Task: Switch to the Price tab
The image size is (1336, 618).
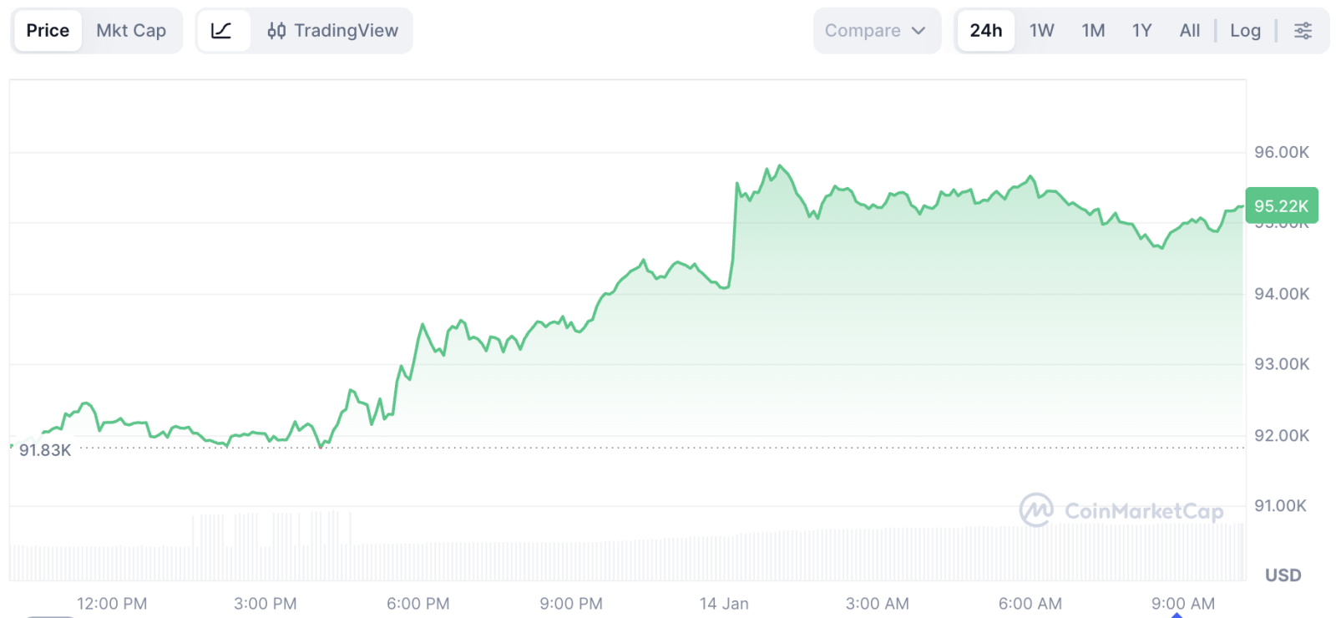Action: [x=48, y=31]
